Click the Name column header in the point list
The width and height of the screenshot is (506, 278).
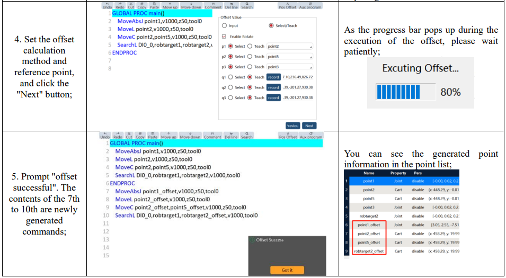369,173
